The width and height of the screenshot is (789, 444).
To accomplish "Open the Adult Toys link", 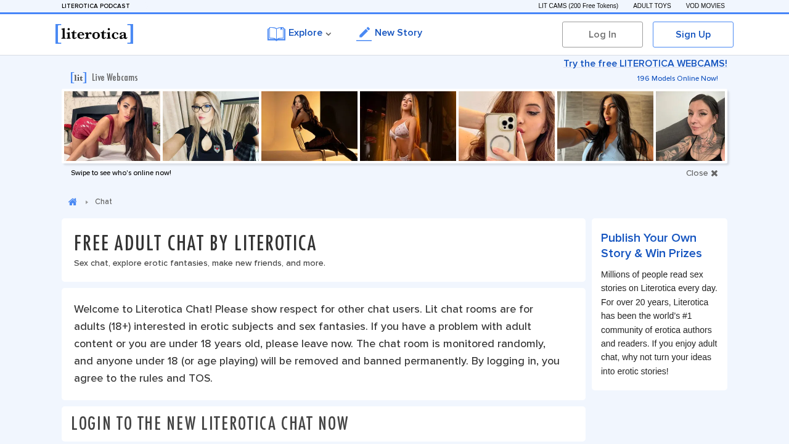I will (652, 6).
